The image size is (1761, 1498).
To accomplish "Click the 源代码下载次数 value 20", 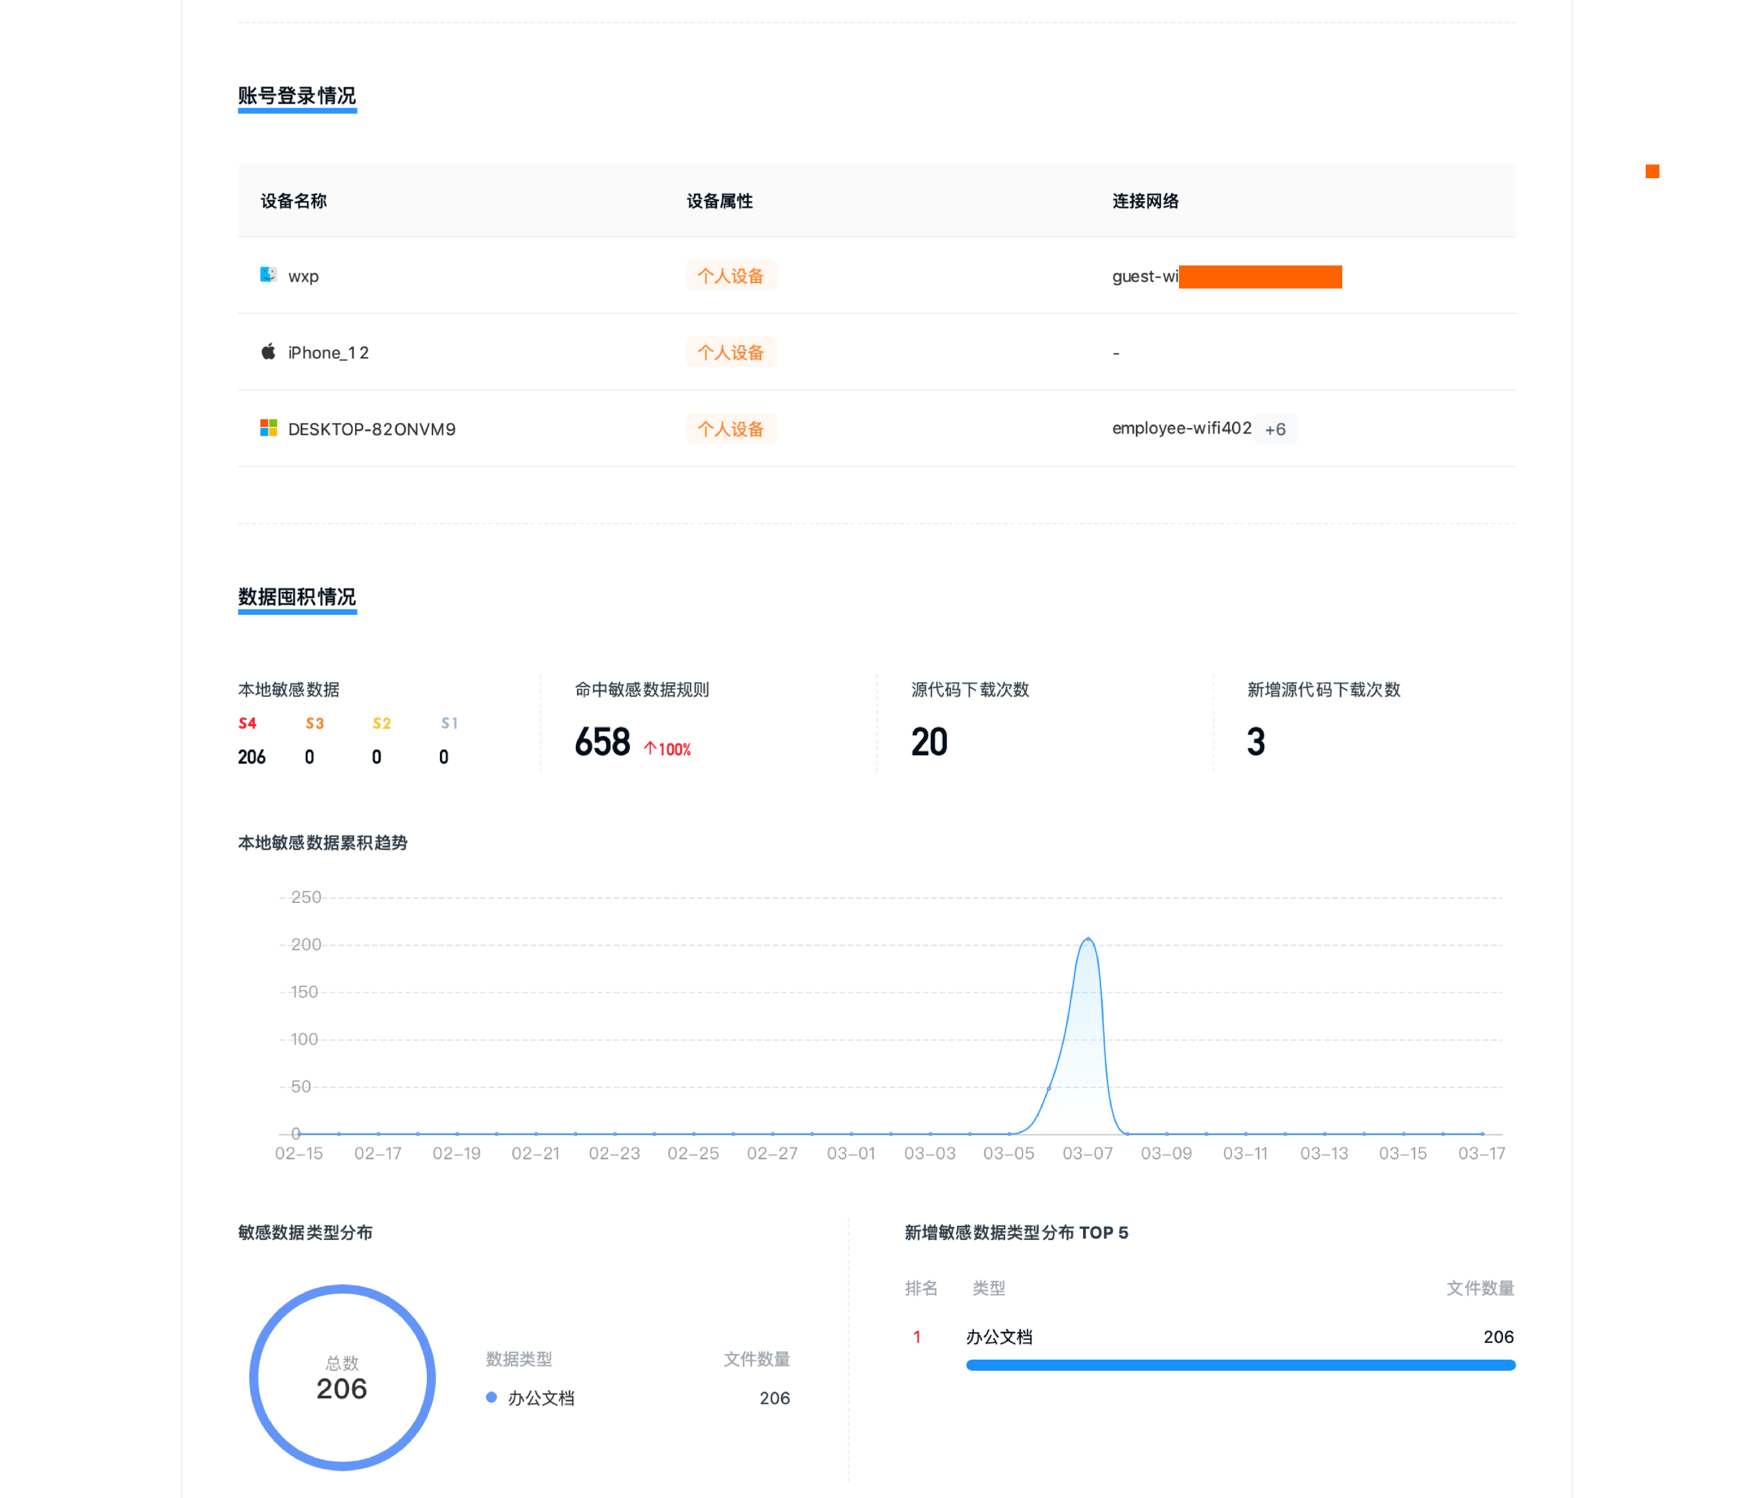I will point(929,742).
